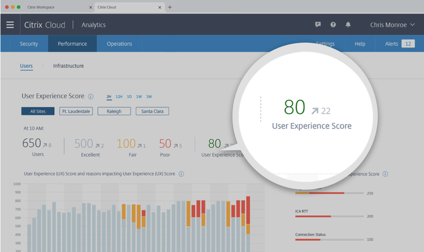Select the 1W time range
Viewport: 424px width, 252px height.
(x=139, y=97)
